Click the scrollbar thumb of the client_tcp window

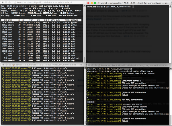(x=171, y=119)
